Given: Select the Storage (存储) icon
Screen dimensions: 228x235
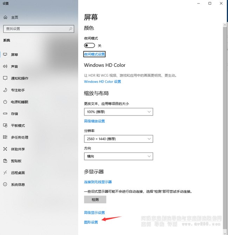Looking at the screenshot, I should (x=5, y=114).
